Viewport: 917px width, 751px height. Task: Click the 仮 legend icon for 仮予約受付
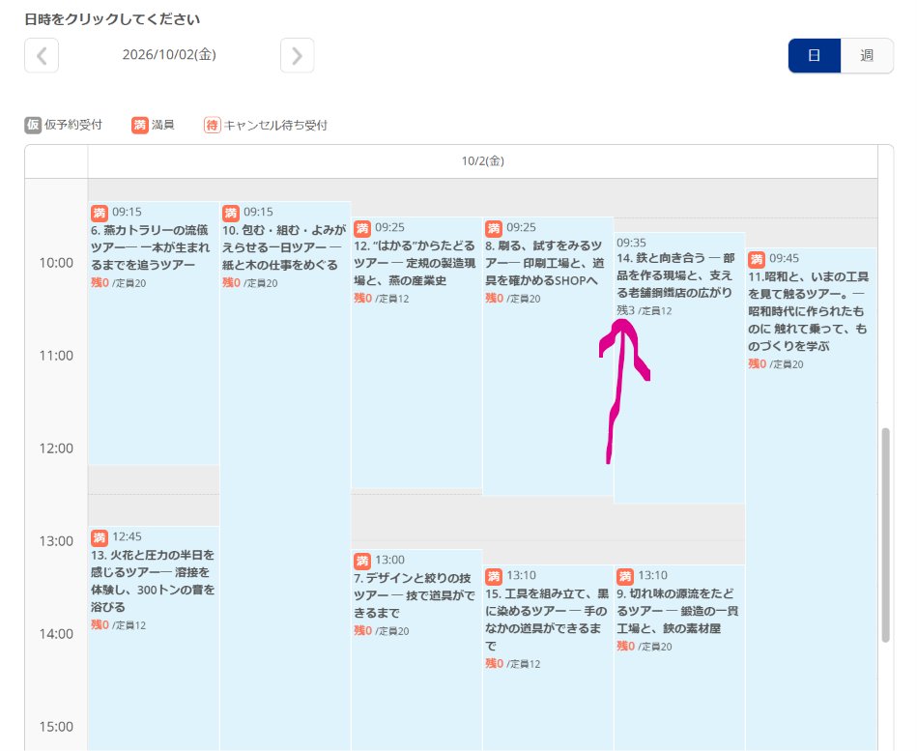pos(33,125)
